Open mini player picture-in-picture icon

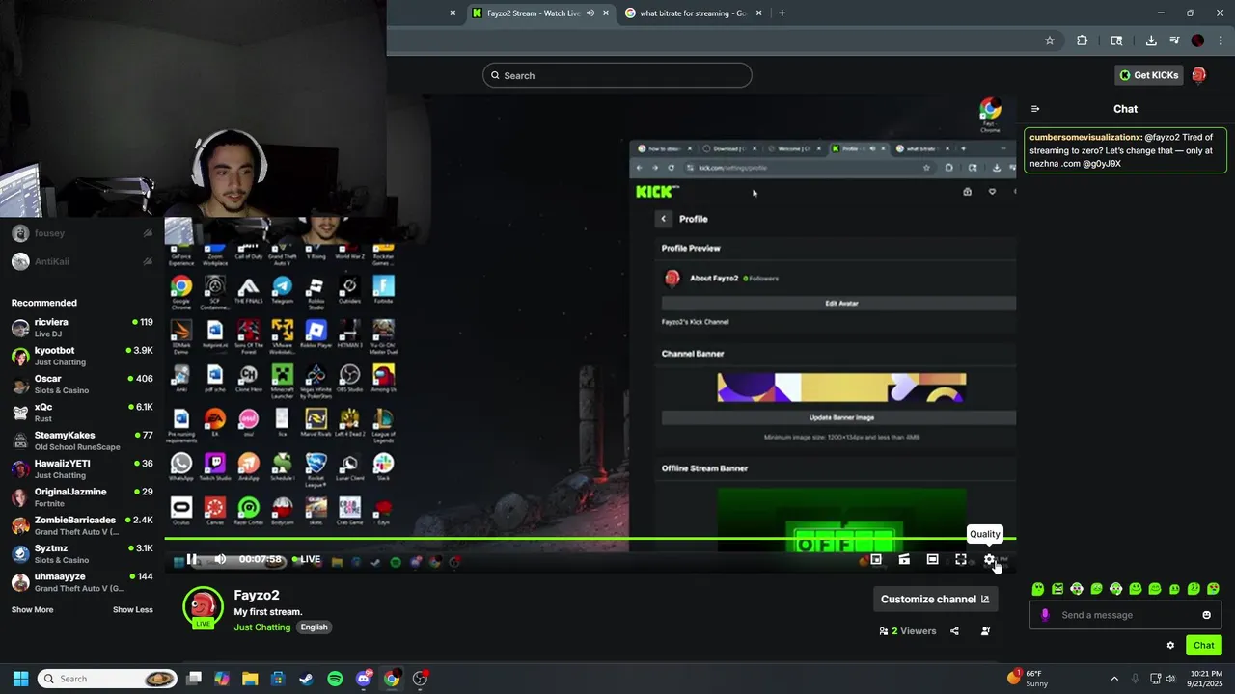tap(876, 559)
